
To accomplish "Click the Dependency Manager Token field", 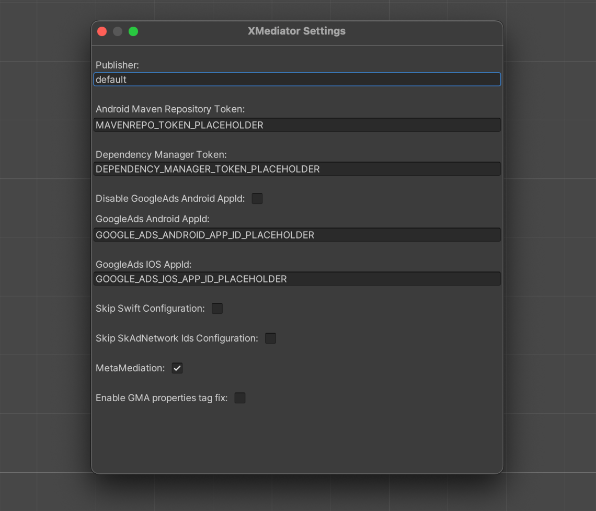I will click(x=297, y=169).
